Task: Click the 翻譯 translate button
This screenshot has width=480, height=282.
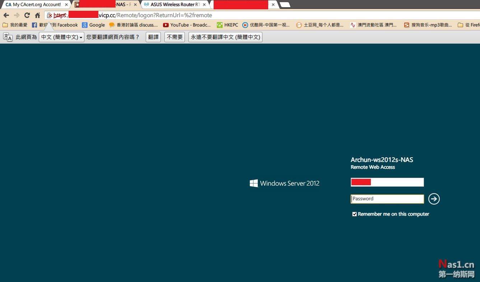Action: pyautogui.click(x=153, y=37)
